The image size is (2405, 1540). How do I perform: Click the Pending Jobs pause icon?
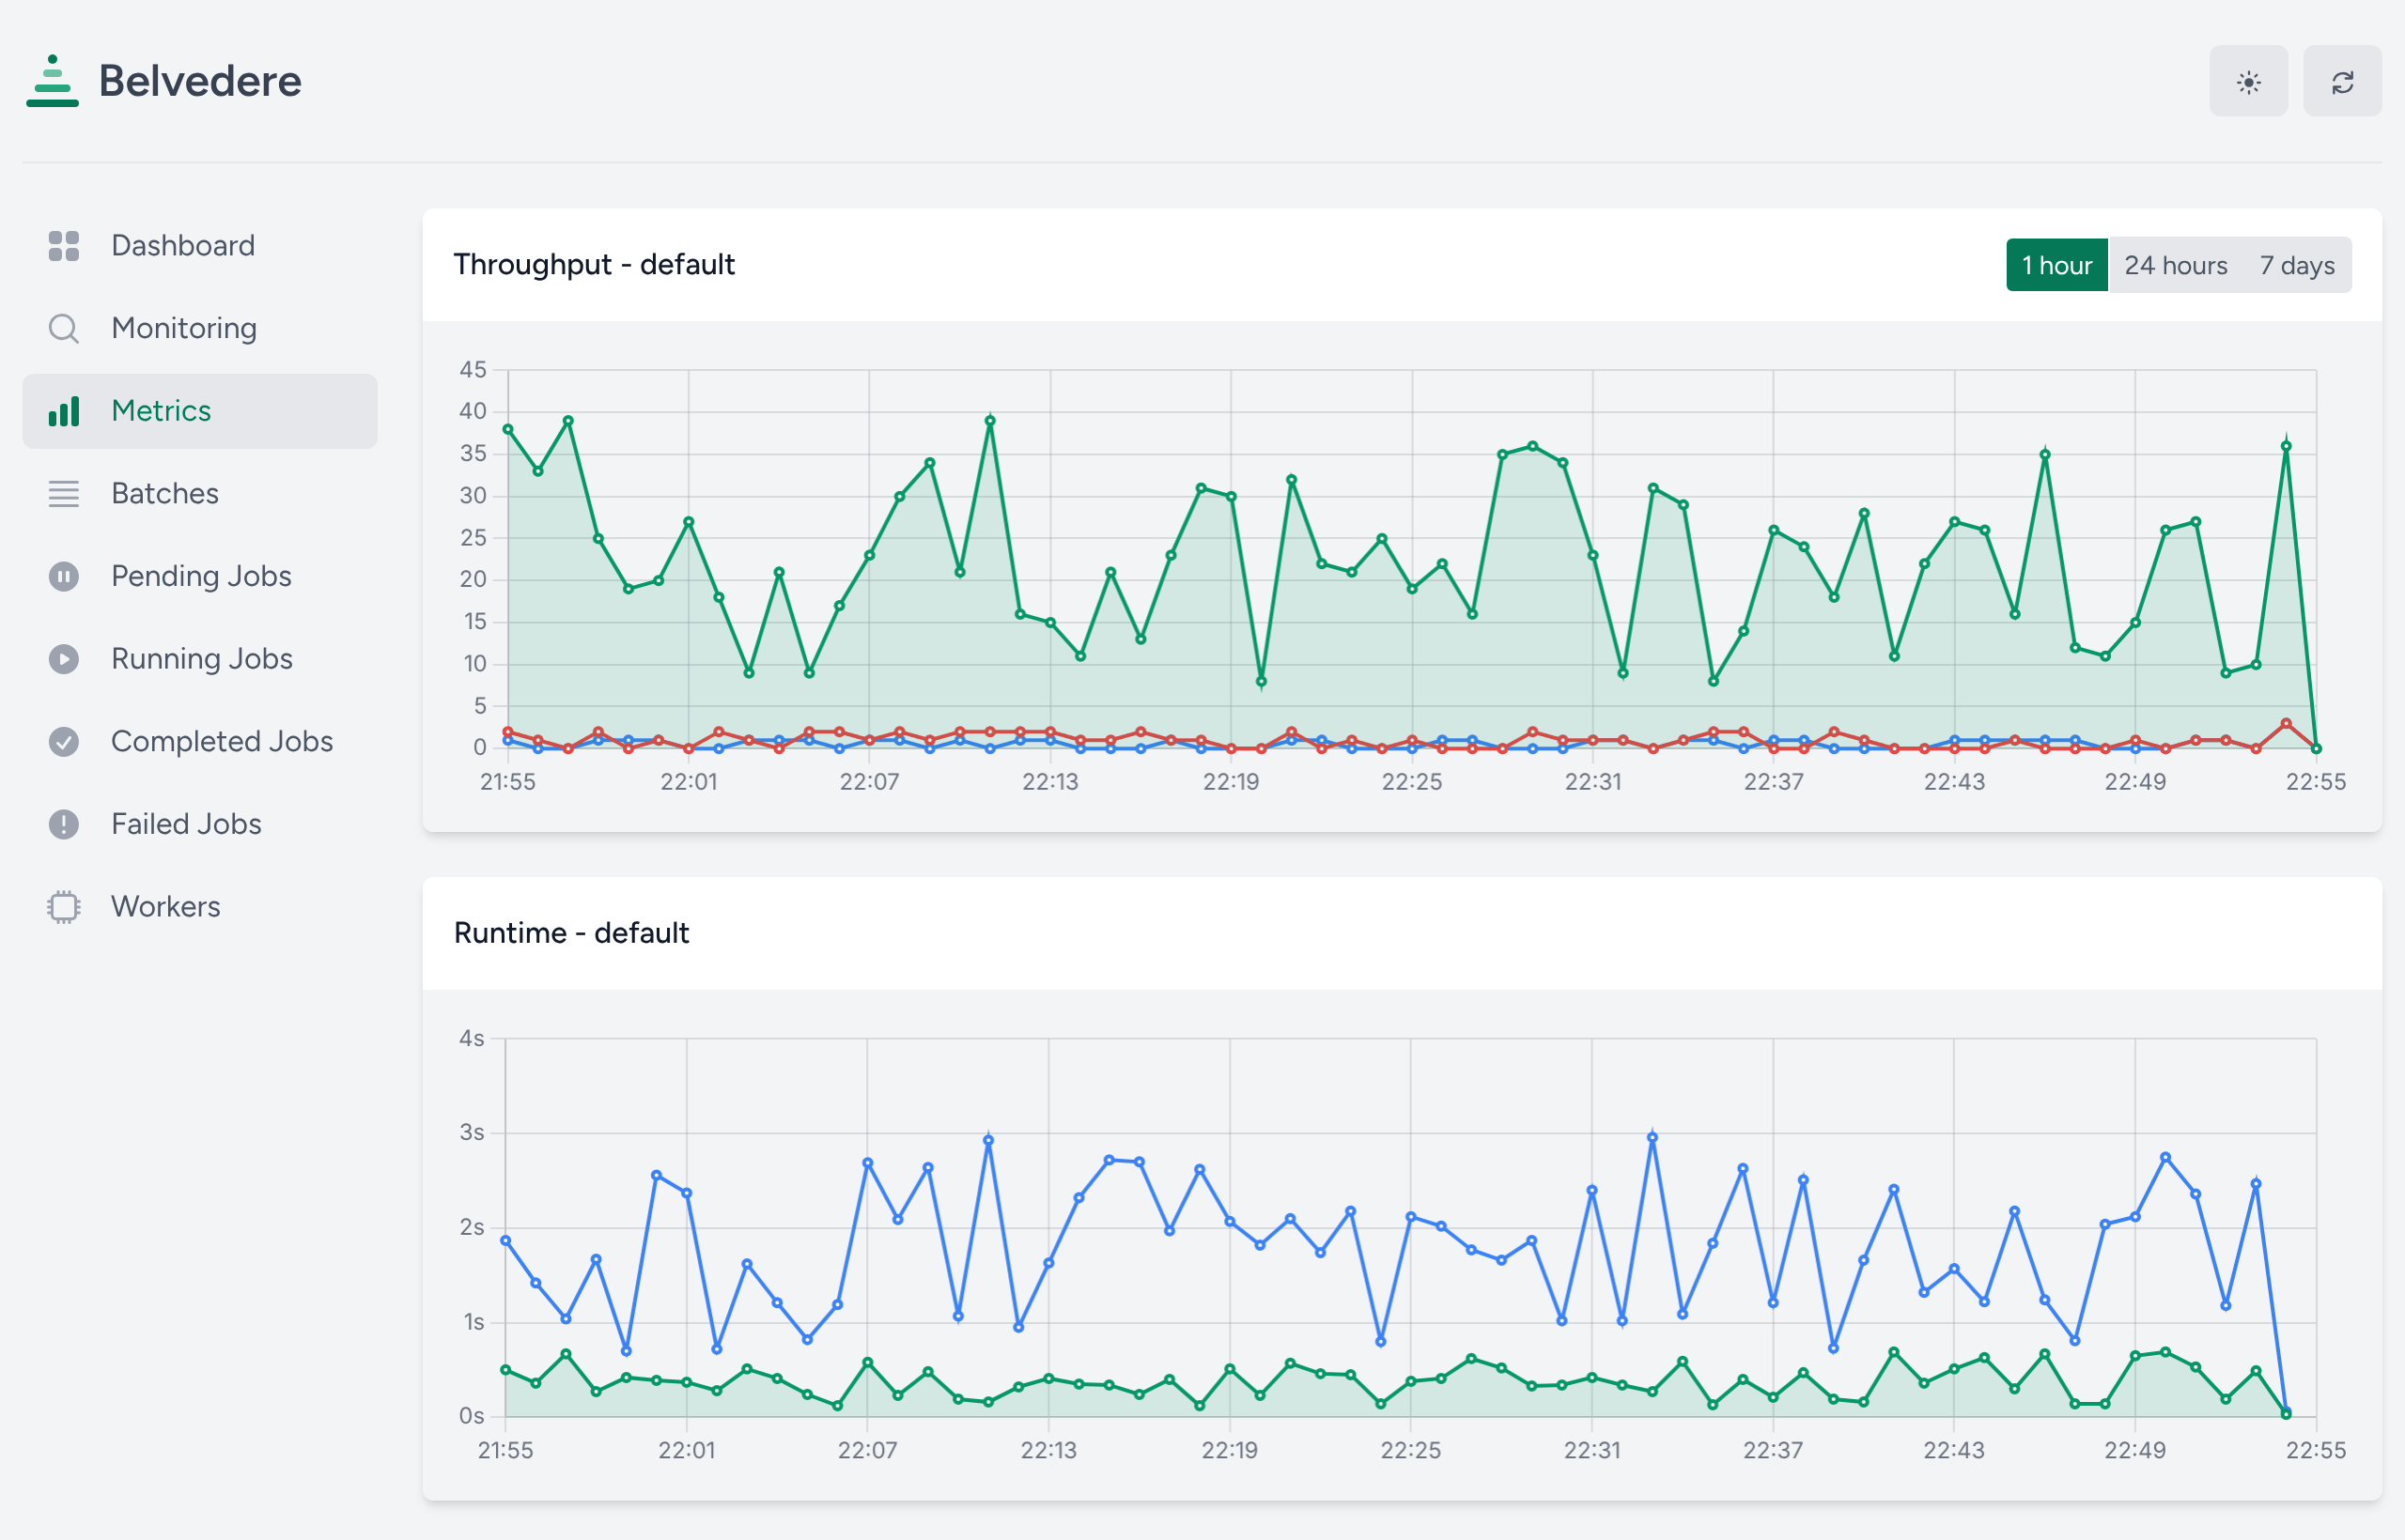(x=64, y=576)
